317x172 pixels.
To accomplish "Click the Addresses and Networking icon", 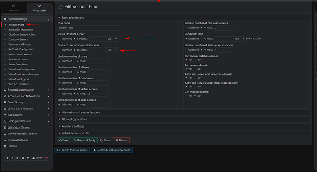I will [5, 96].
